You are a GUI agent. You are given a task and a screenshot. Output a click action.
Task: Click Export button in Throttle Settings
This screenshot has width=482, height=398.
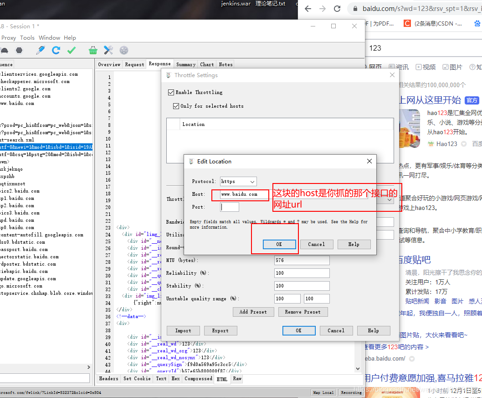pos(220,330)
